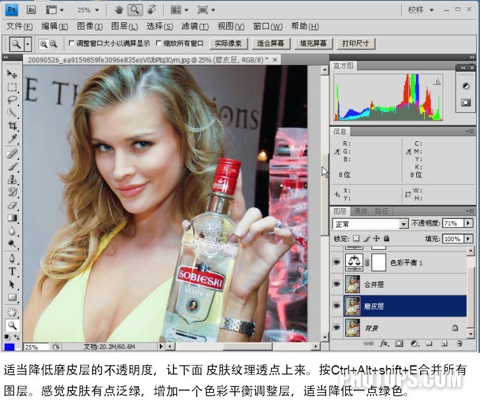Open the 文件(F) menu
Screen dimensions: 480x408
19,26
